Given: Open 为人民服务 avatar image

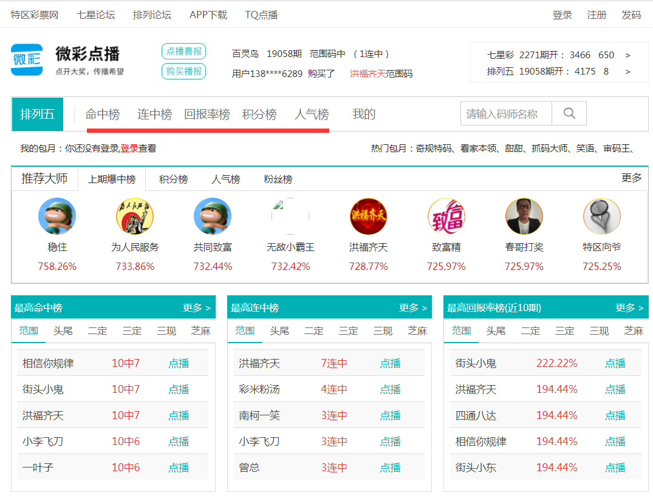Looking at the screenshot, I should click(135, 216).
